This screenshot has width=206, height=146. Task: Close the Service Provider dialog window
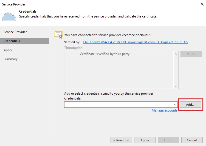(202, 4)
